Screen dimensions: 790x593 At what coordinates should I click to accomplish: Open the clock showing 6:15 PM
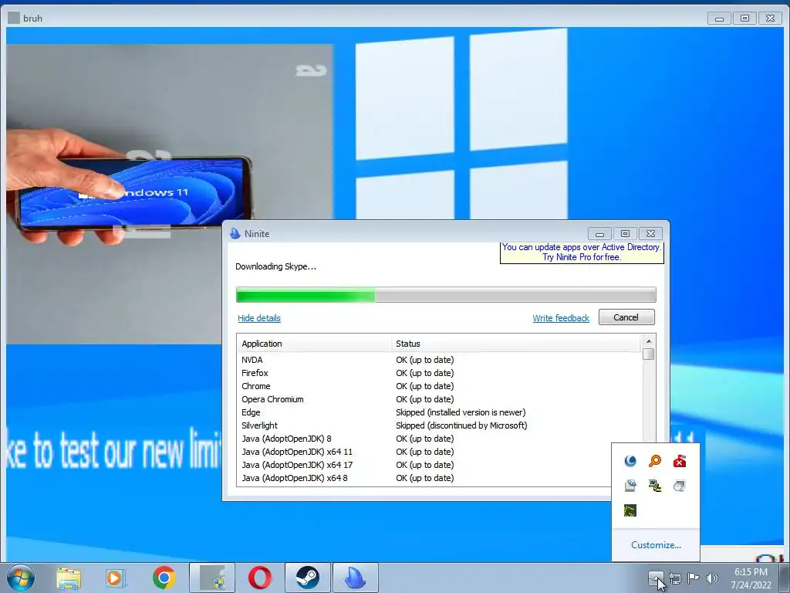click(751, 578)
